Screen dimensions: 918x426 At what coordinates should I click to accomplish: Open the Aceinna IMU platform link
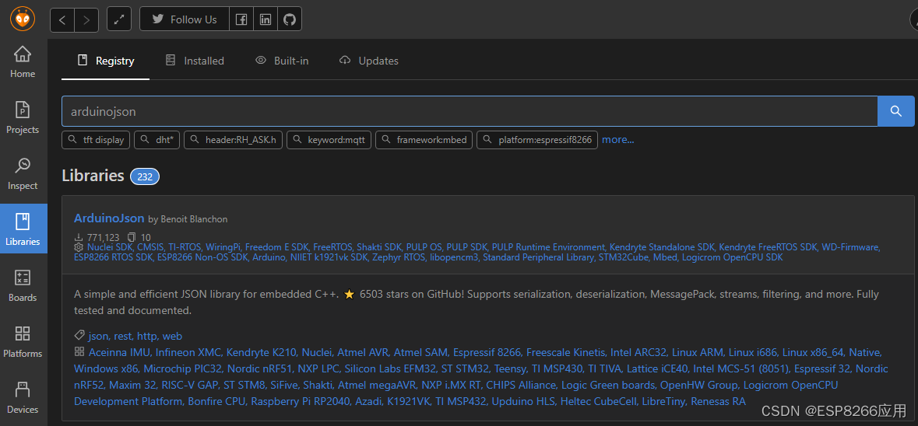[120, 352]
